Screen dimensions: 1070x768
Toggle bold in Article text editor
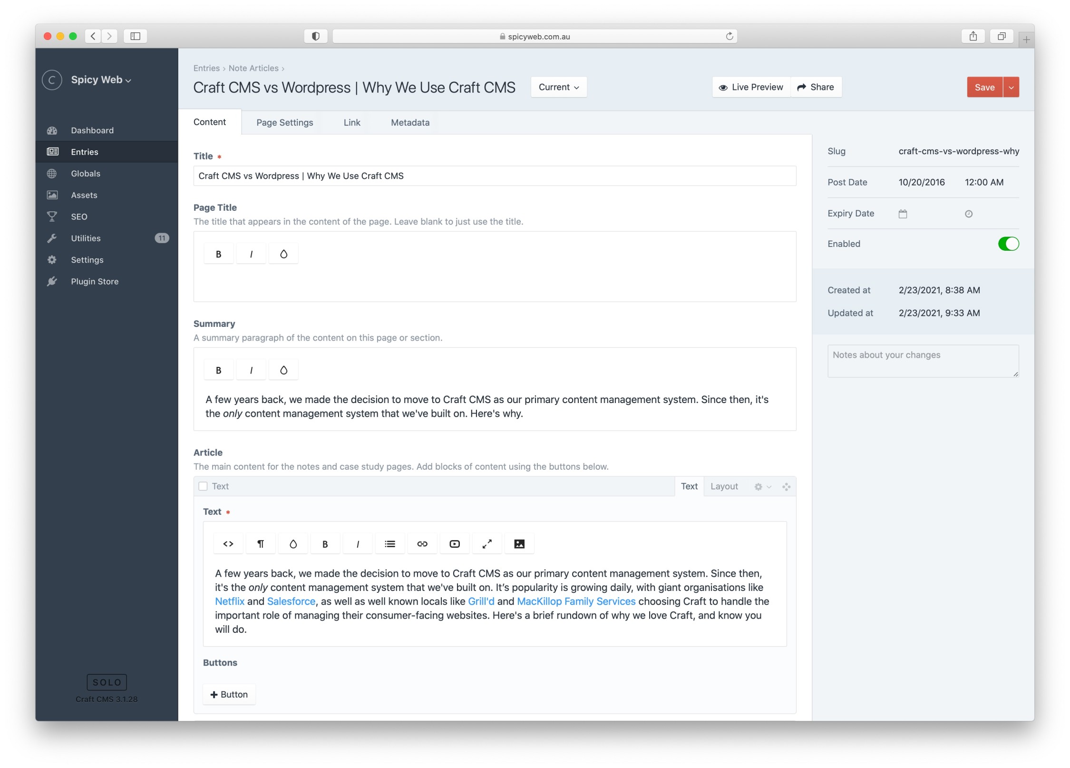(x=325, y=544)
